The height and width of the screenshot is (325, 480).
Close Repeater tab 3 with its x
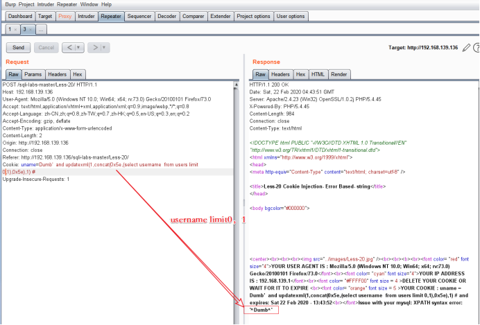point(31,30)
